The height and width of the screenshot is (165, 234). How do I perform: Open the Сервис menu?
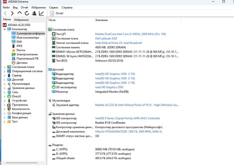point(54,7)
